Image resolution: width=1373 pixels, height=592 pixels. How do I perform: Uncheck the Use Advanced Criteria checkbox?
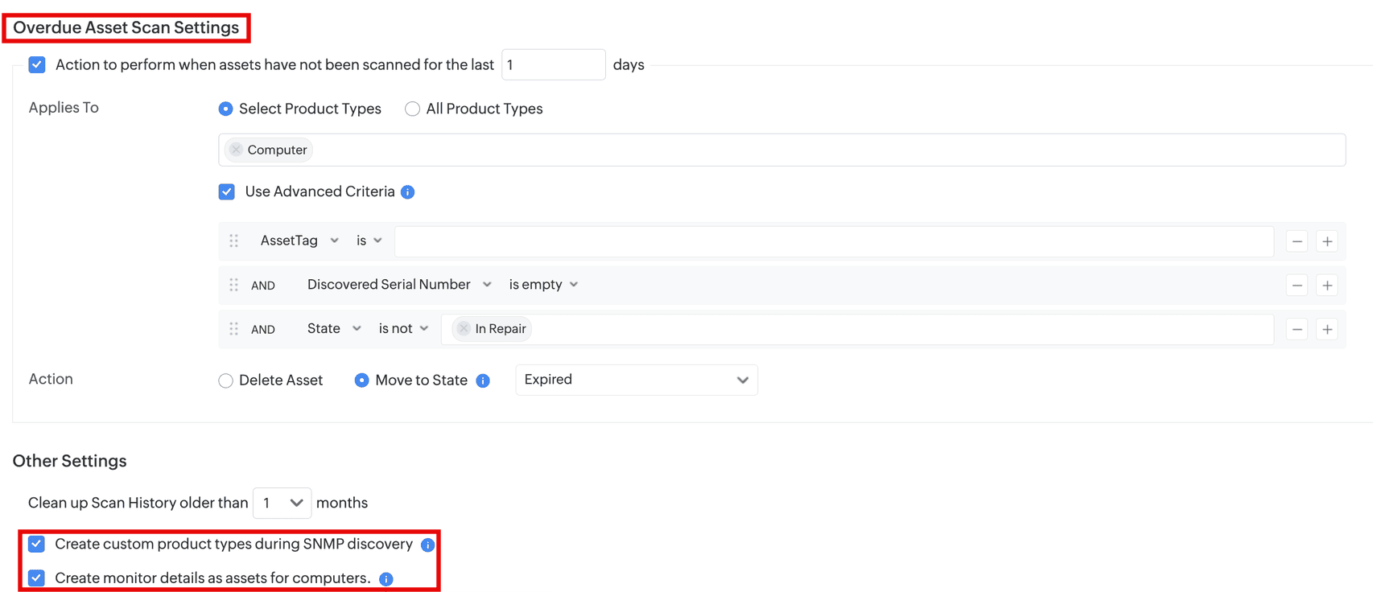point(227,191)
